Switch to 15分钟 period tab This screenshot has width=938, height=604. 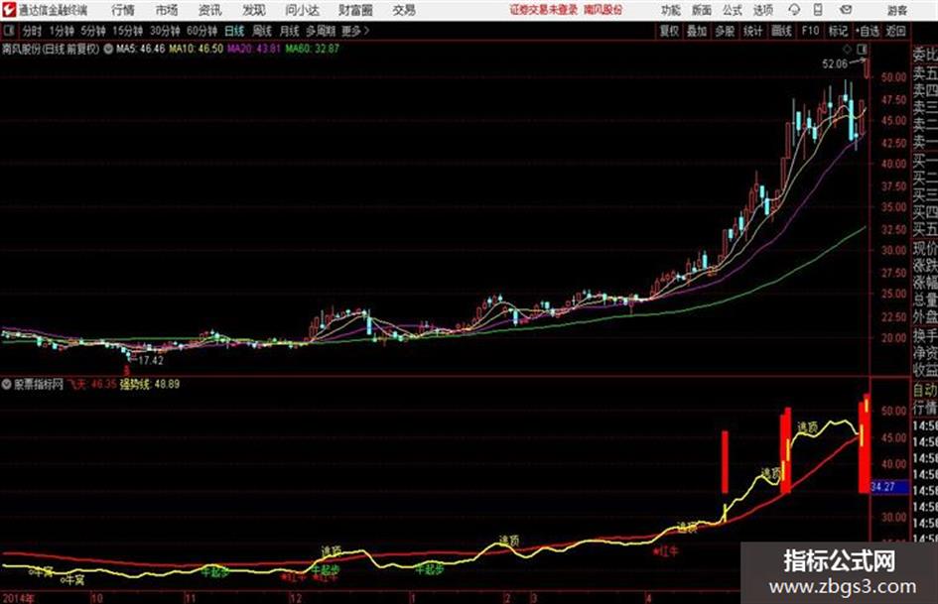coord(128,31)
